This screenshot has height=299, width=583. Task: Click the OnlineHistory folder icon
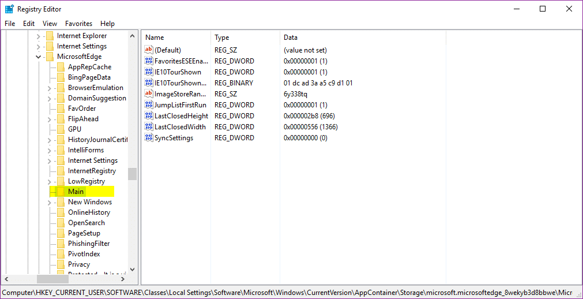click(61, 212)
